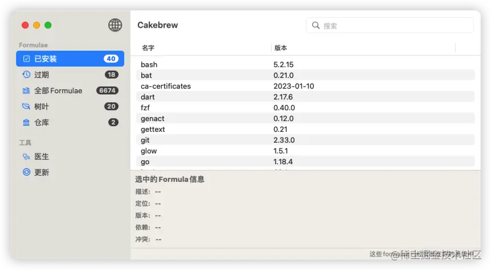Click the leaf icon beside 树叶
The image size is (491, 270).
click(26, 106)
